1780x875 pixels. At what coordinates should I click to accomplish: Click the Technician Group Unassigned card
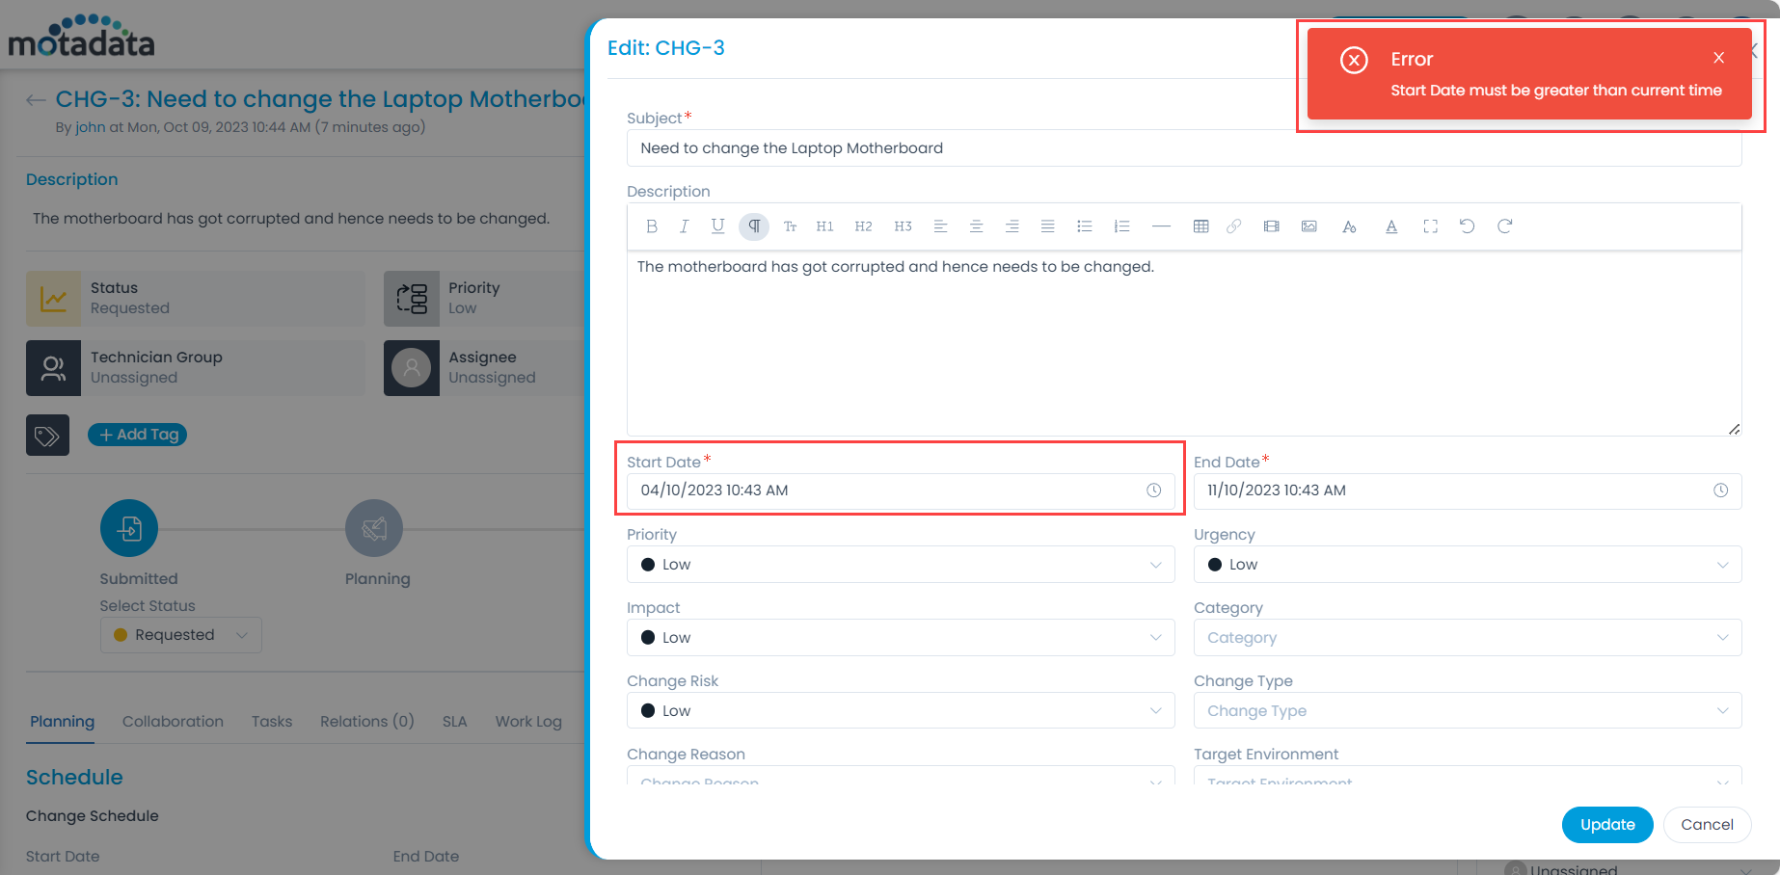coord(196,368)
